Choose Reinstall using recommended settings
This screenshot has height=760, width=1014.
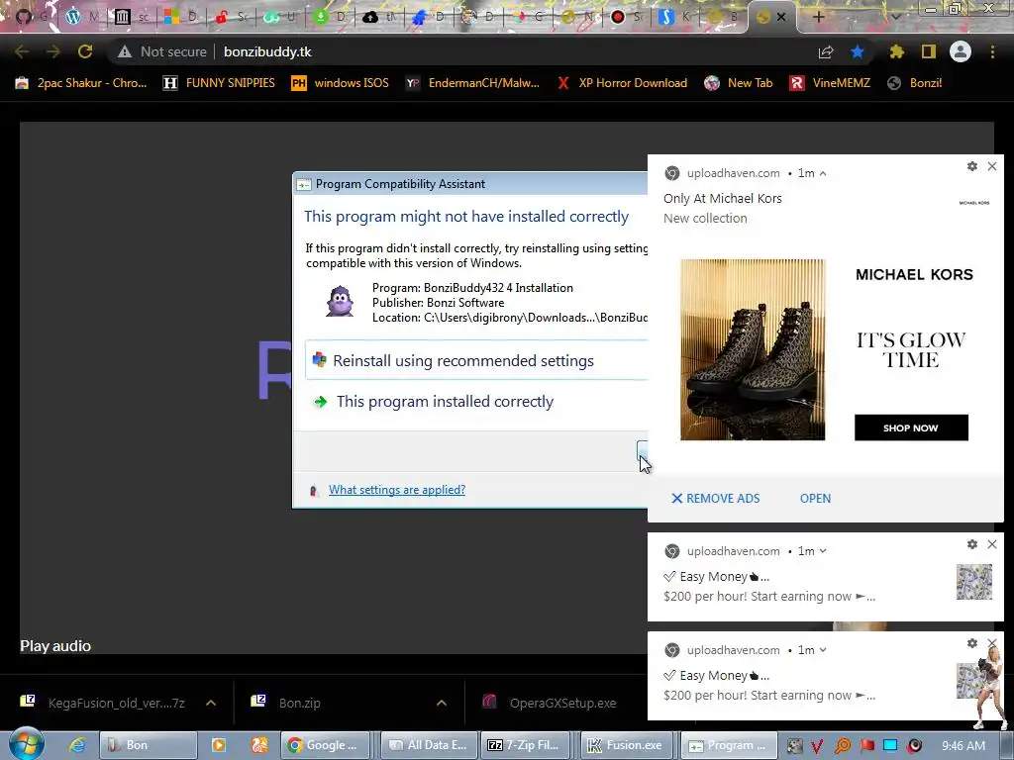point(476,360)
